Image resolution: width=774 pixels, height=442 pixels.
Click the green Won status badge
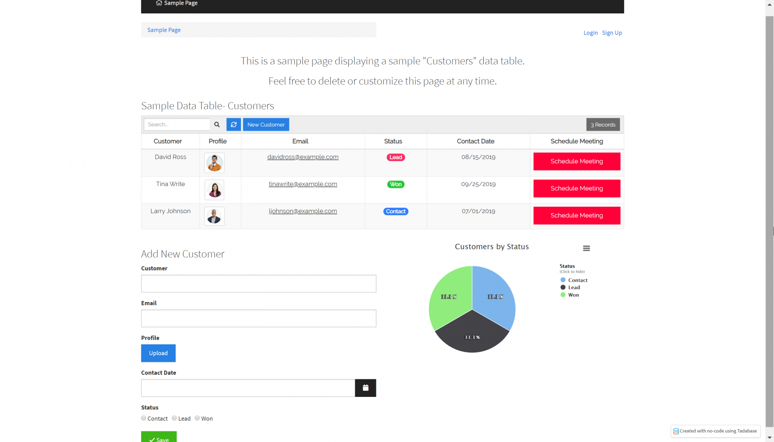396,184
